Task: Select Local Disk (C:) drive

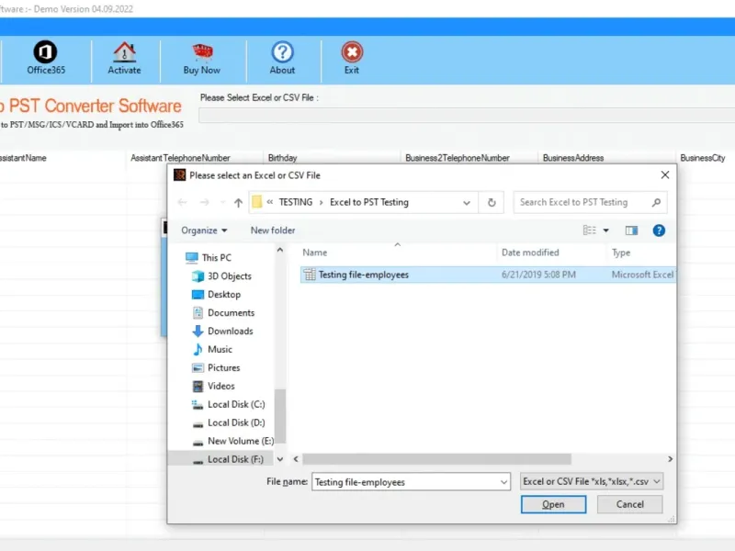Action: tap(228, 404)
